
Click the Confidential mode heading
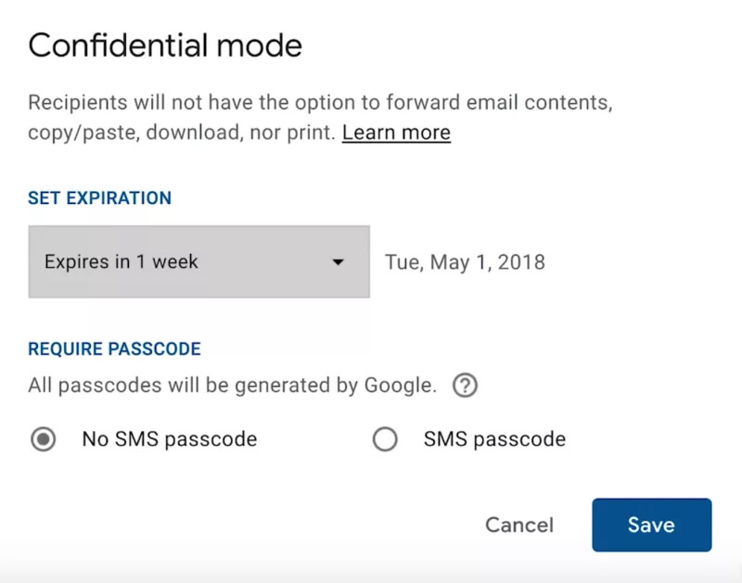point(165,45)
